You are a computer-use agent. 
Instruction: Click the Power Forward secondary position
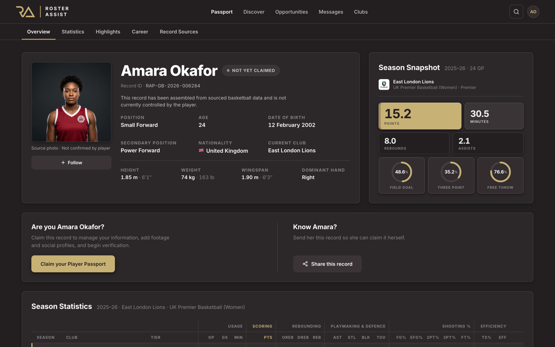(x=140, y=150)
